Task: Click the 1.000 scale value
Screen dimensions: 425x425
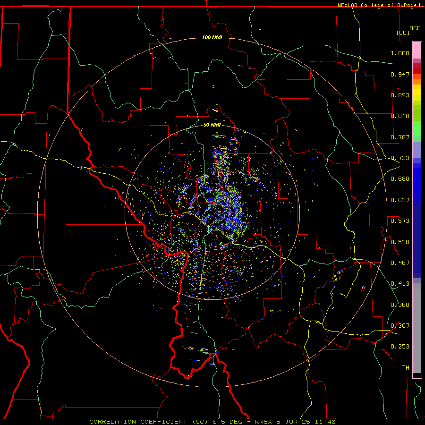Action: tap(400, 53)
